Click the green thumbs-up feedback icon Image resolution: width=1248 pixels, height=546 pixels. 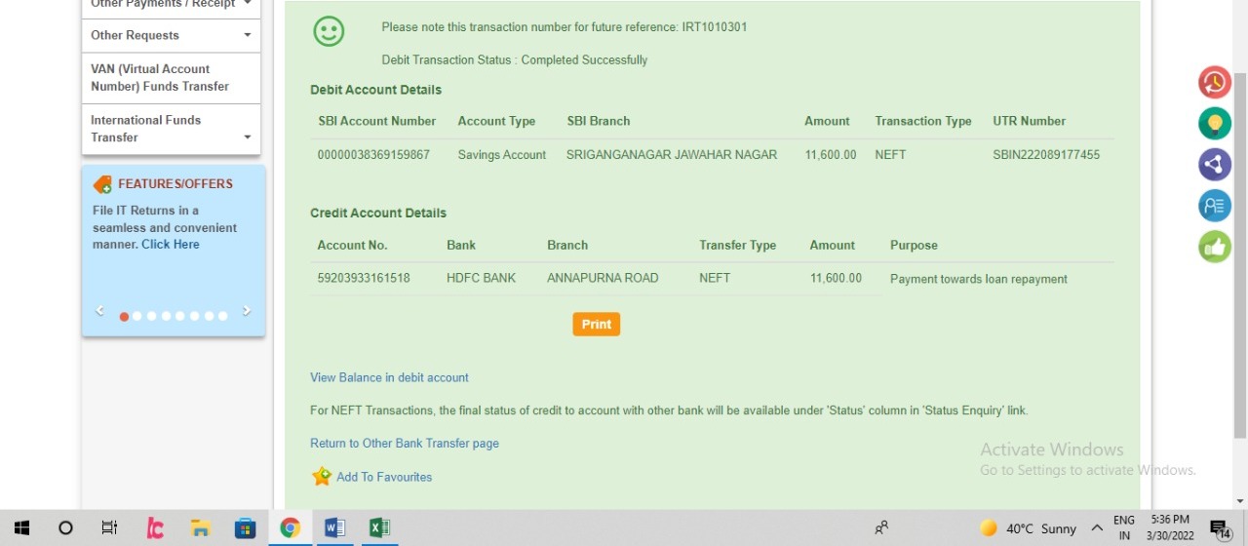[1215, 247]
